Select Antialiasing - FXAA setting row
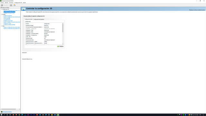 click(44, 30)
